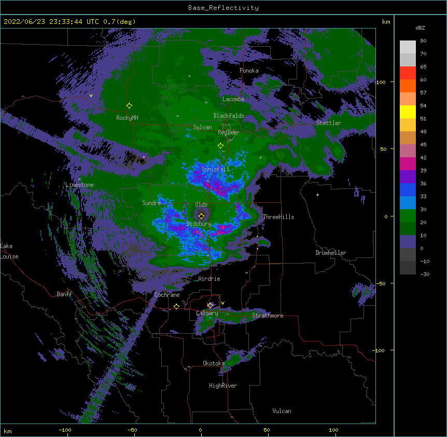Click the 100 tick on the vertical axis
Image resolution: width=447 pixels, height=437 pixels.
[x=381, y=82]
